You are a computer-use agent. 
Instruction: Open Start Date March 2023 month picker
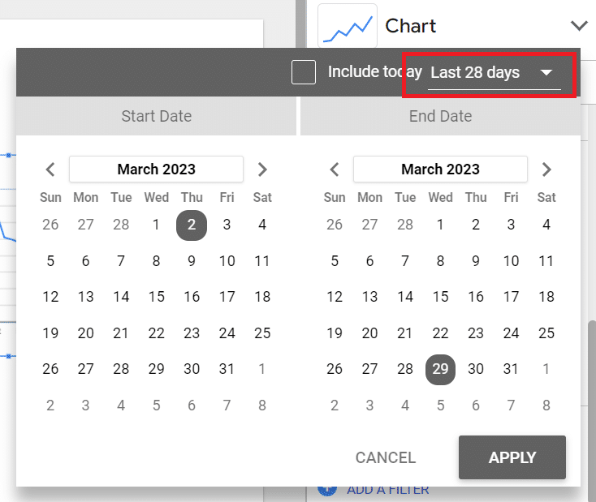[156, 169]
